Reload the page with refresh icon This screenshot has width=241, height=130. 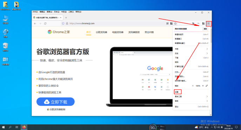45,24
